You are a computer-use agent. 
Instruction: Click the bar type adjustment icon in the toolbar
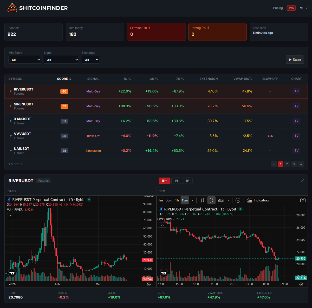coord(202,200)
